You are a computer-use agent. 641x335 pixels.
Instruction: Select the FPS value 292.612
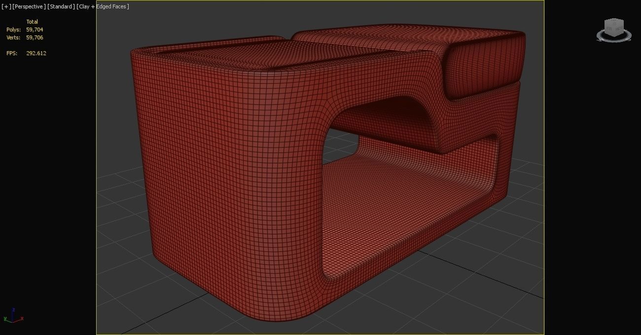click(x=36, y=53)
